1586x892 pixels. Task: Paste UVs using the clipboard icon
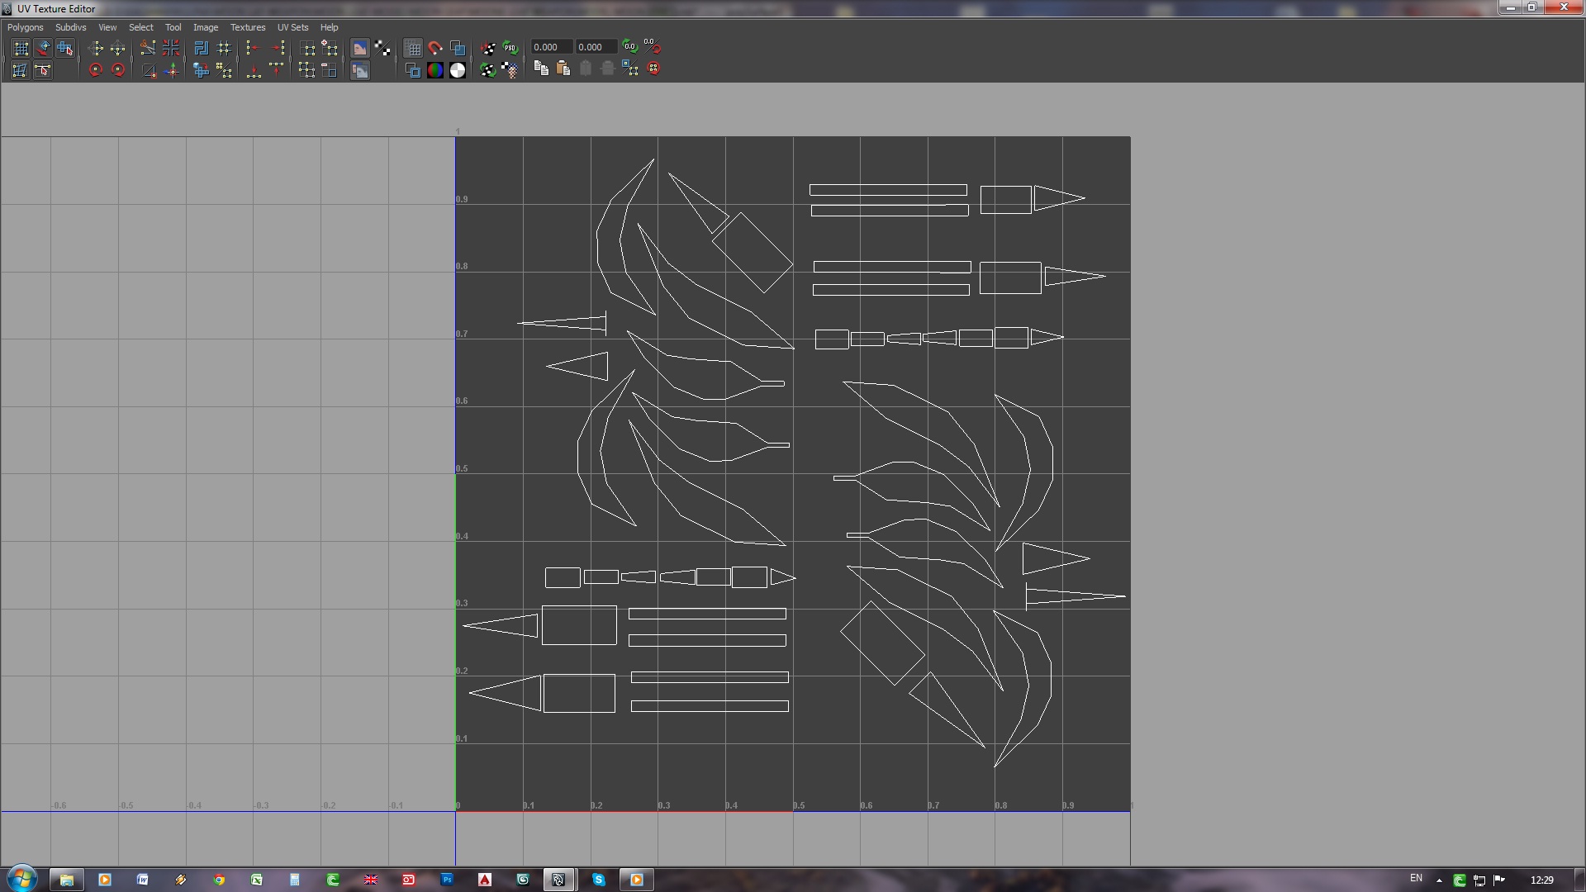pyautogui.click(x=563, y=69)
